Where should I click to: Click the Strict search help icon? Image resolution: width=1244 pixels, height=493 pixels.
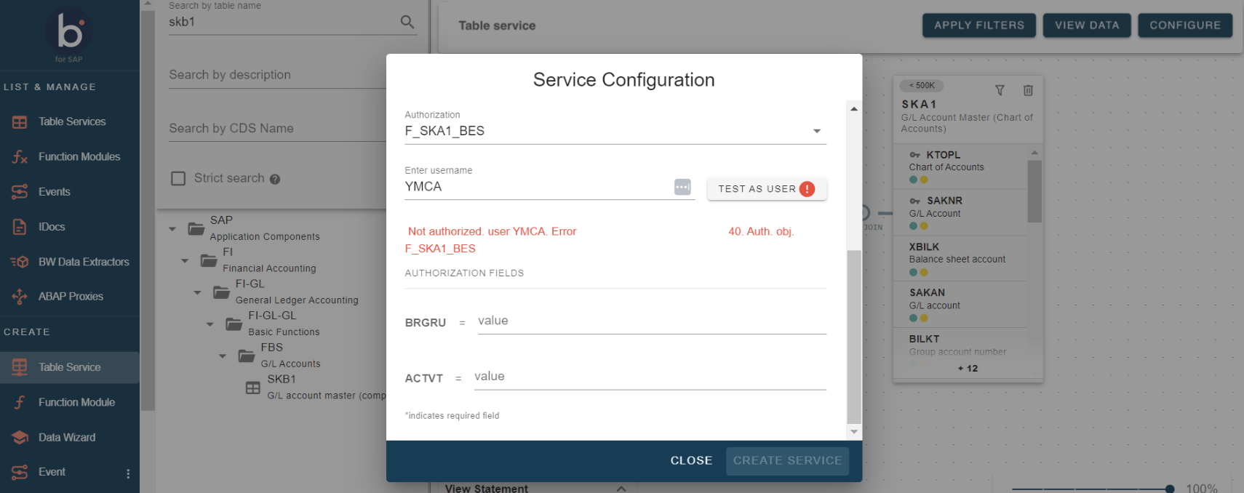pyautogui.click(x=275, y=179)
